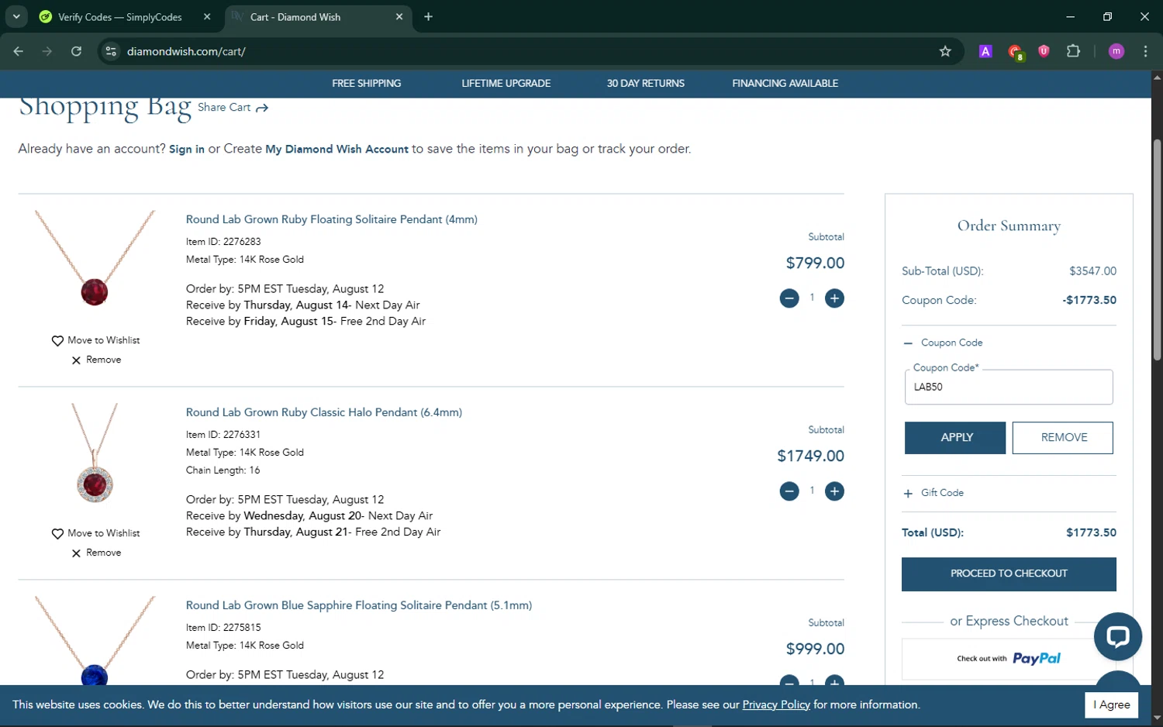Viewport: 1163px width, 727px height.
Task: Open the red shield extension icon
Action: pos(1044,51)
